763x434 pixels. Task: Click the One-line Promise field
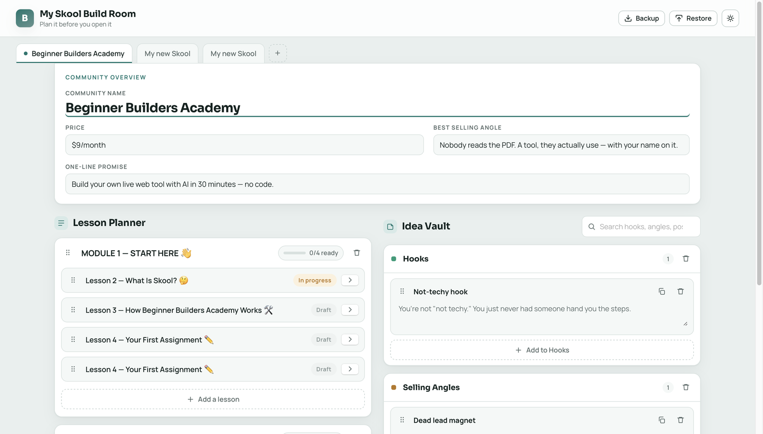377,184
